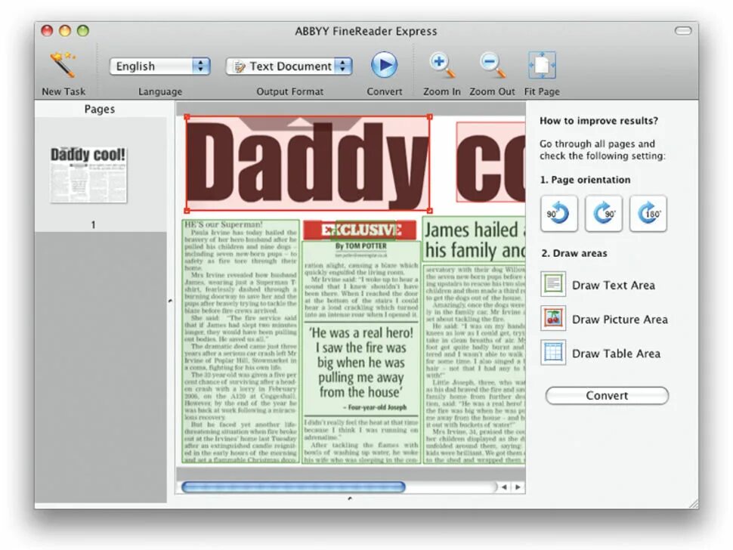The width and height of the screenshot is (733, 550).
Task: Click the scroll right arrow
Action: (518, 487)
